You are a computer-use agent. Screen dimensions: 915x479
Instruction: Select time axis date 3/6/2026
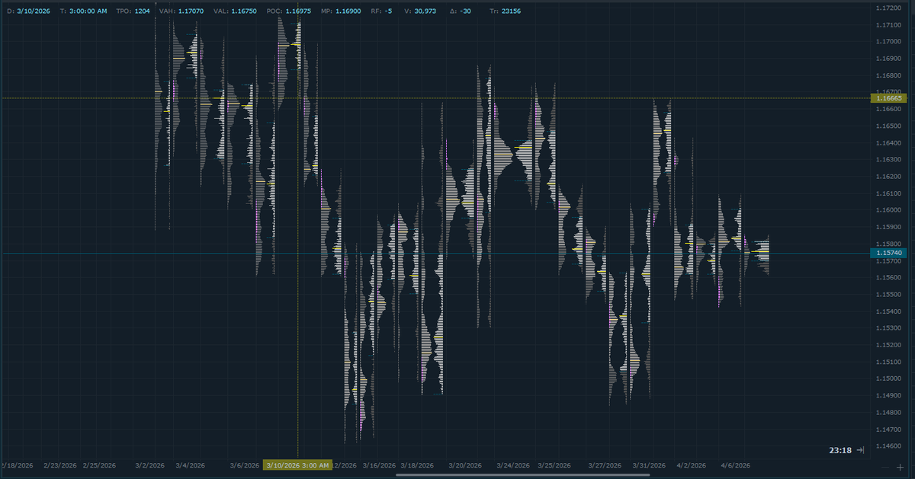(x=245, y=465)
